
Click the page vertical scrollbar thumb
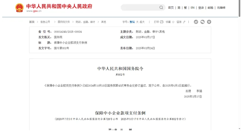[x=239, y=8]
